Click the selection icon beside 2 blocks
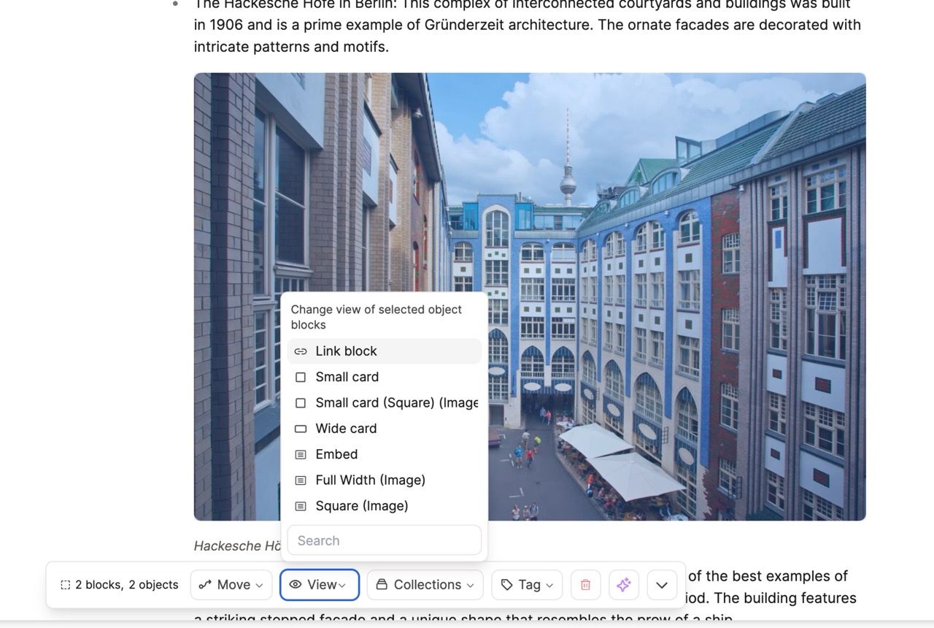 pyautogui.click(x=66, y=585)
